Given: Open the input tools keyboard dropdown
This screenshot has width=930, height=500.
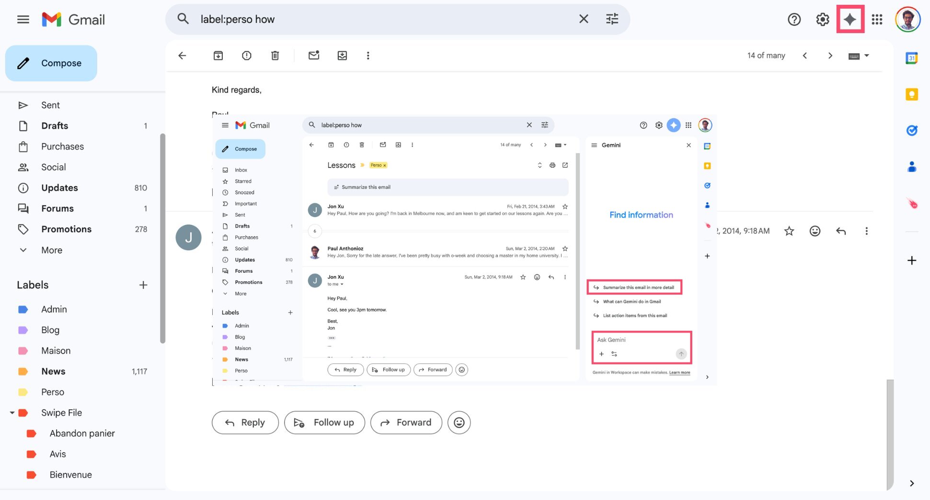Looking at the screenshot, I should 859,56.
